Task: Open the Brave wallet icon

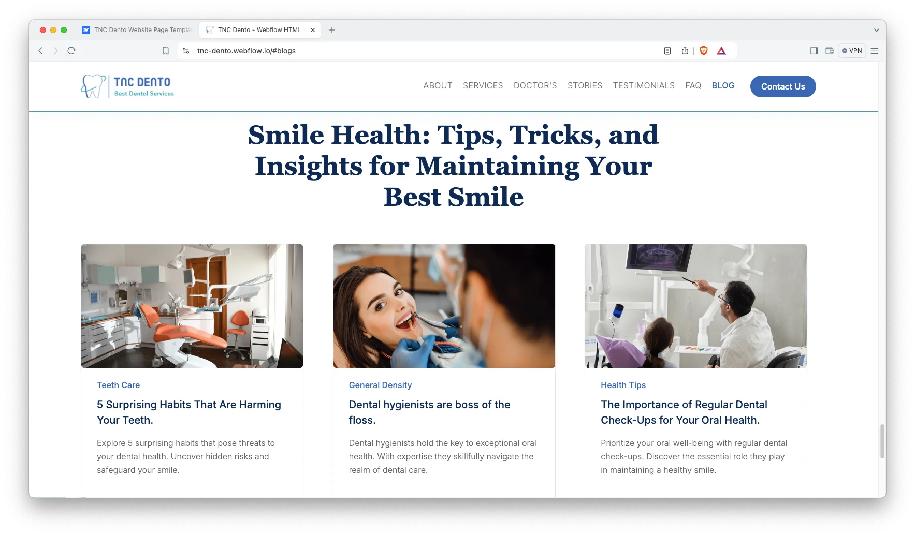Action: pos(829,51)
